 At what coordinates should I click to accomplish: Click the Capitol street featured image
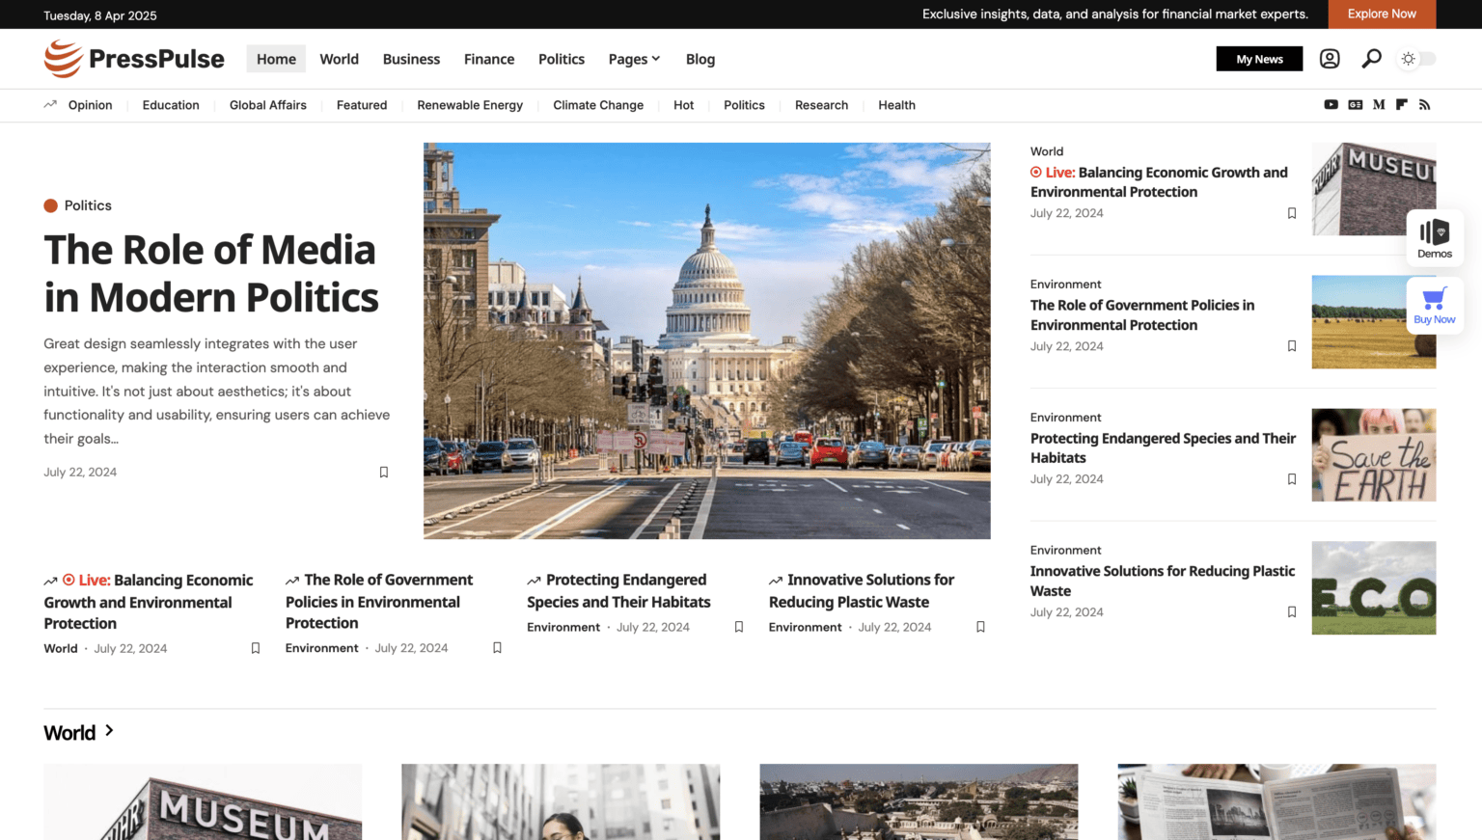706,340
